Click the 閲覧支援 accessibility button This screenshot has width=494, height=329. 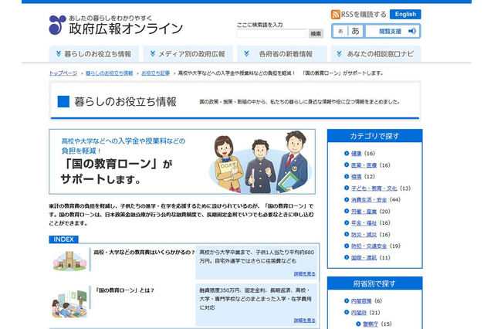393,31
